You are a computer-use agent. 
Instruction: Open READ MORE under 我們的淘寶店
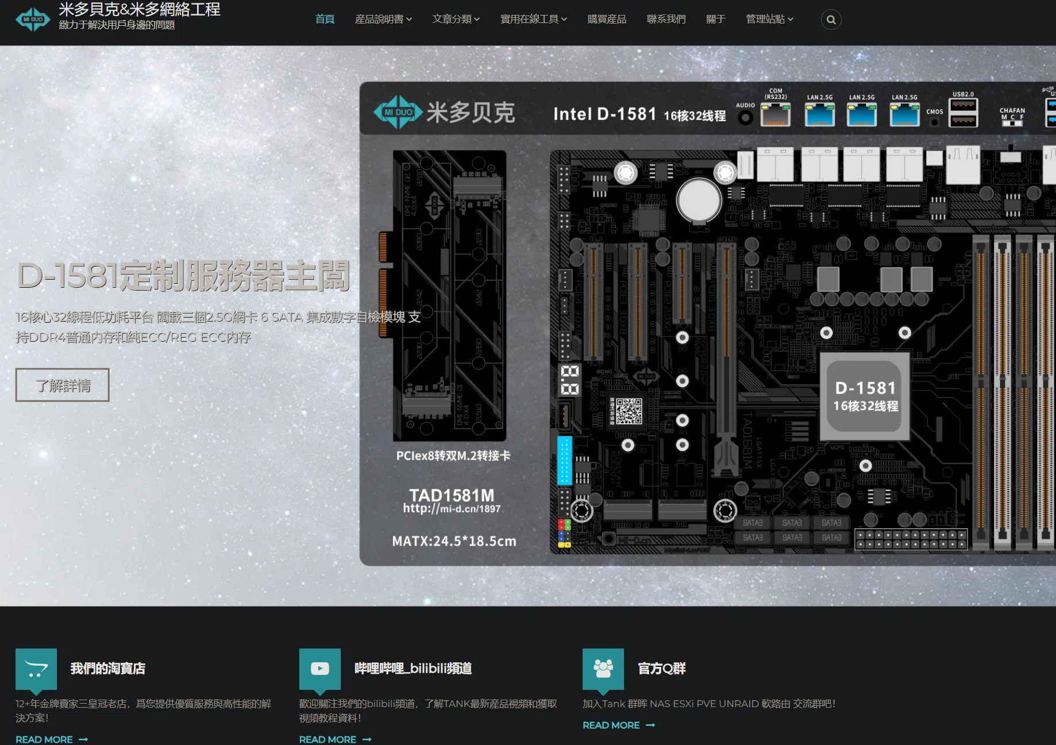pos(44,739)
